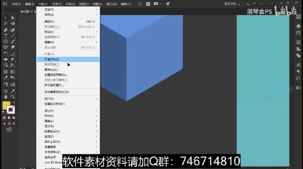
Task: Select the Eyedropper tool
Action: [x=6, y=78]
